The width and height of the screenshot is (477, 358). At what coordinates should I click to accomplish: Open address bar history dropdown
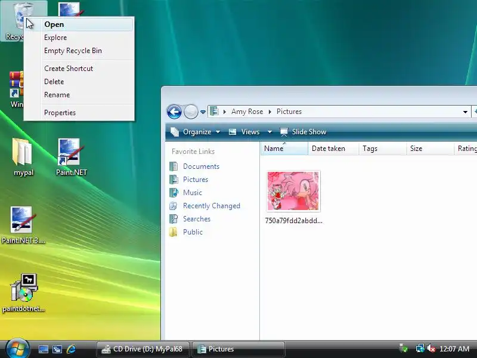coord(465,112)
